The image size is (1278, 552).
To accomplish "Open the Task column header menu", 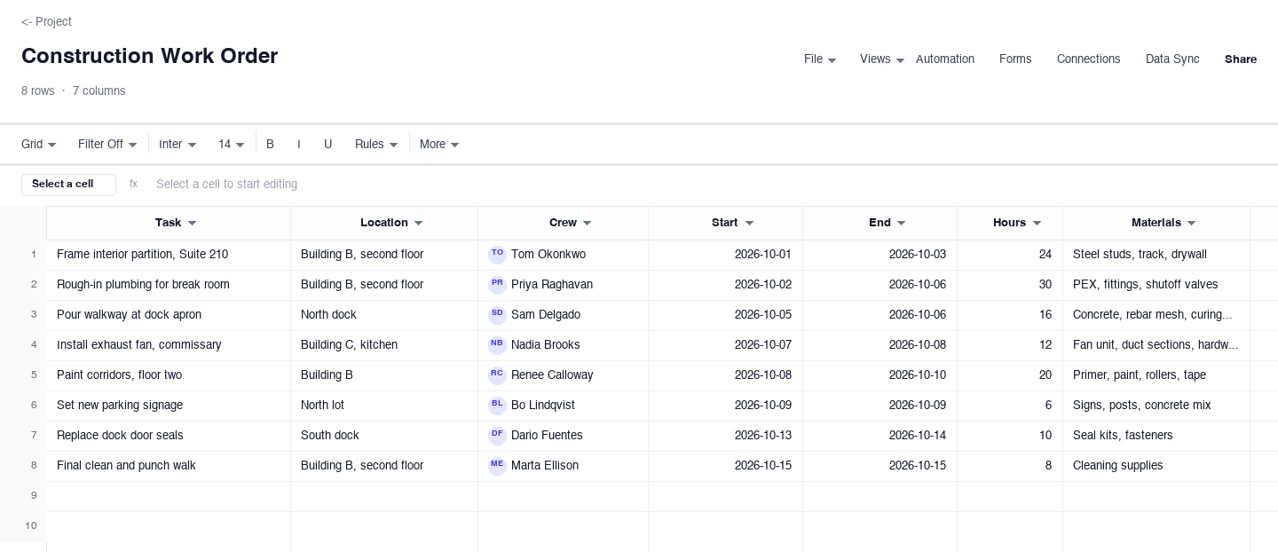I will [193, 224].
